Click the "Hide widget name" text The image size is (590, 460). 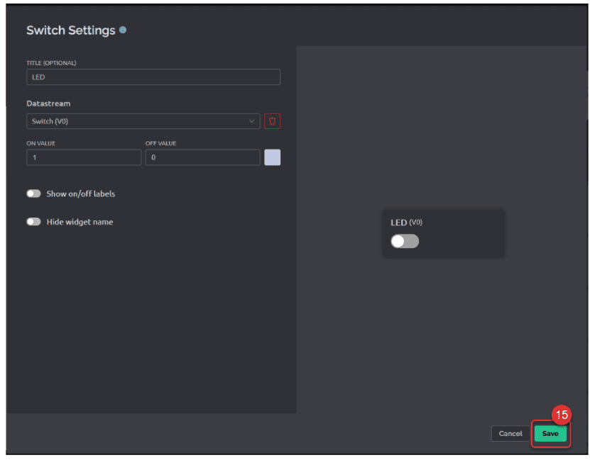point(80,222)
